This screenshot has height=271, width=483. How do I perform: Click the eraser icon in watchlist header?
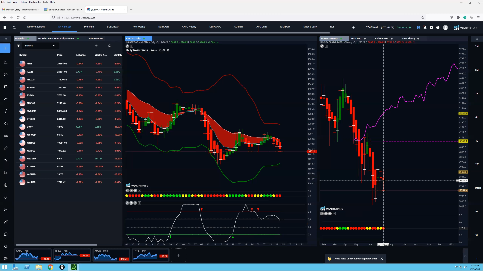pos(109,46)
